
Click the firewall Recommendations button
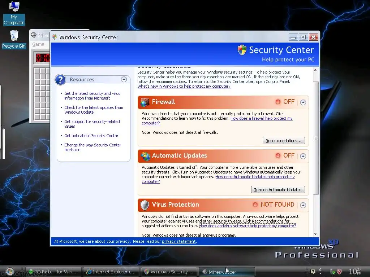[x=284, y=141]
